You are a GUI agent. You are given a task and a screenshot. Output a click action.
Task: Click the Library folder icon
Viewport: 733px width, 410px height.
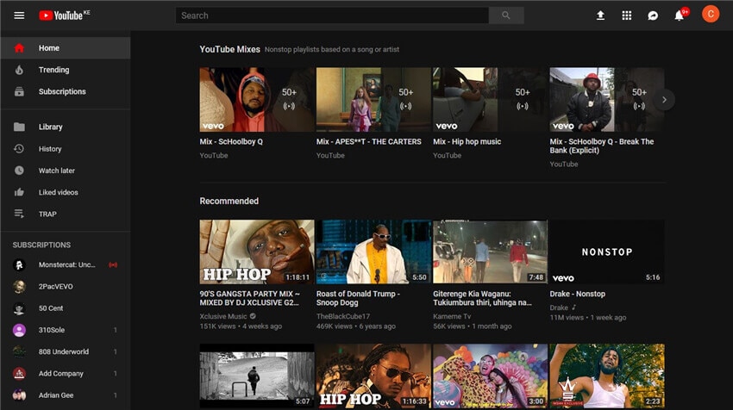(19, 127)
